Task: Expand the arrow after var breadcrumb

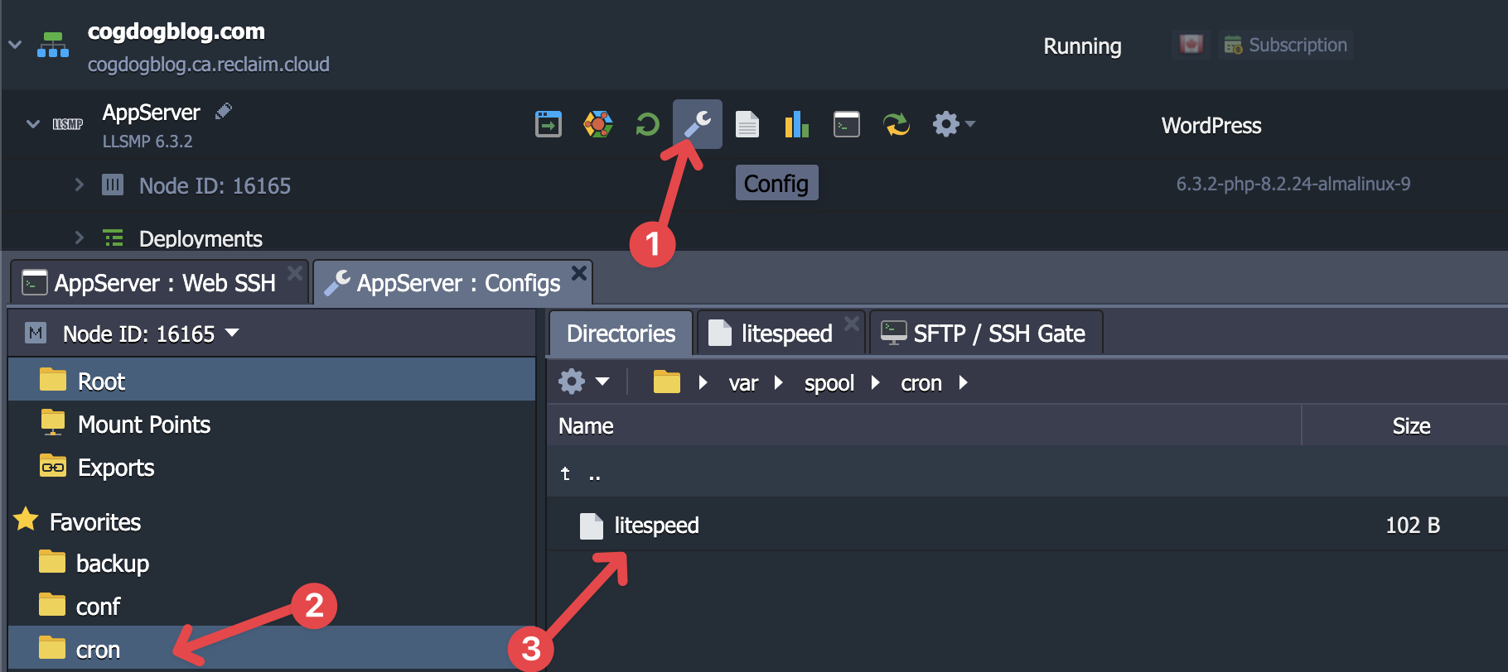Action: coord(778,382)
